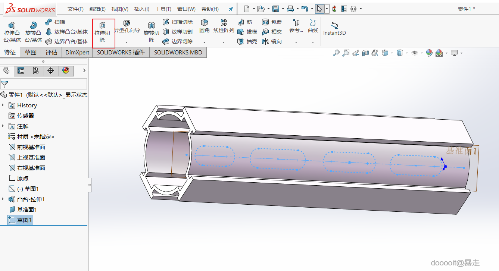Click the edit appearance icon
The image size is (499, 271).
tap(429, 53)
